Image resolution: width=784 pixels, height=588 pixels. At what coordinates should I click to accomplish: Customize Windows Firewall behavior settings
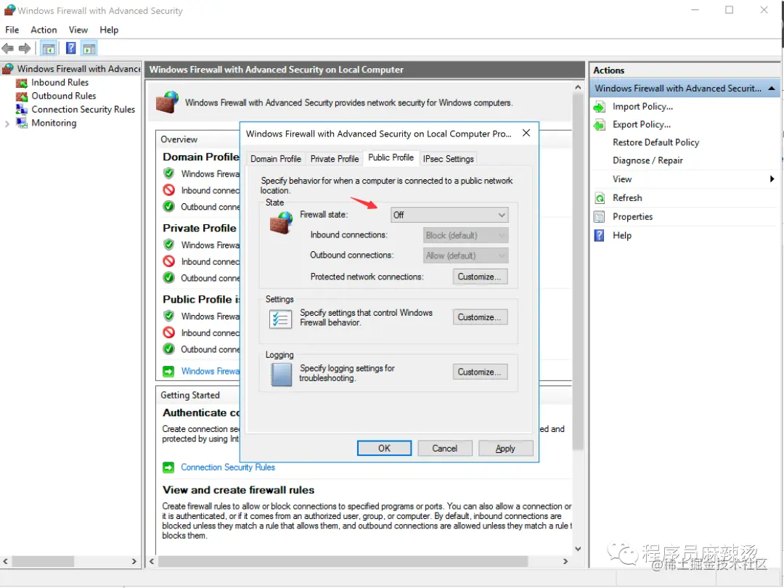point(480,317)
